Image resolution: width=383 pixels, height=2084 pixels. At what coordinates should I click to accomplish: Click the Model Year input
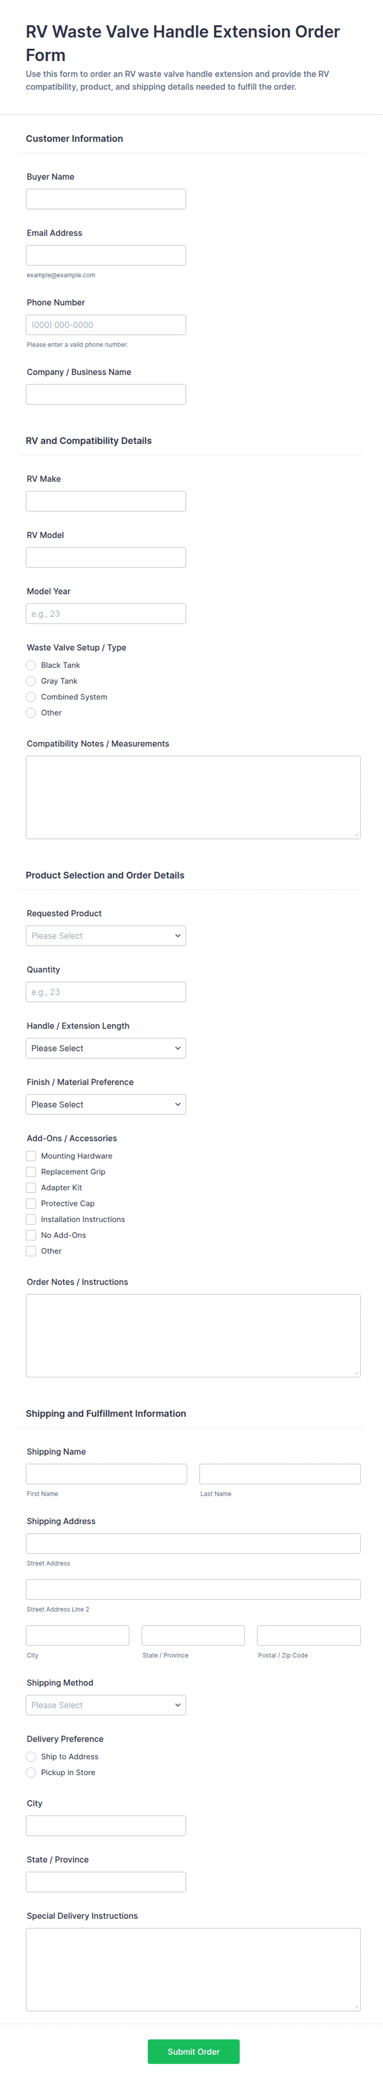click(106, 613)
